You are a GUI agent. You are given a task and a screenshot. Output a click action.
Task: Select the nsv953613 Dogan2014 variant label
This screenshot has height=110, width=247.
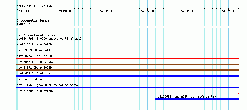[34, 50]
